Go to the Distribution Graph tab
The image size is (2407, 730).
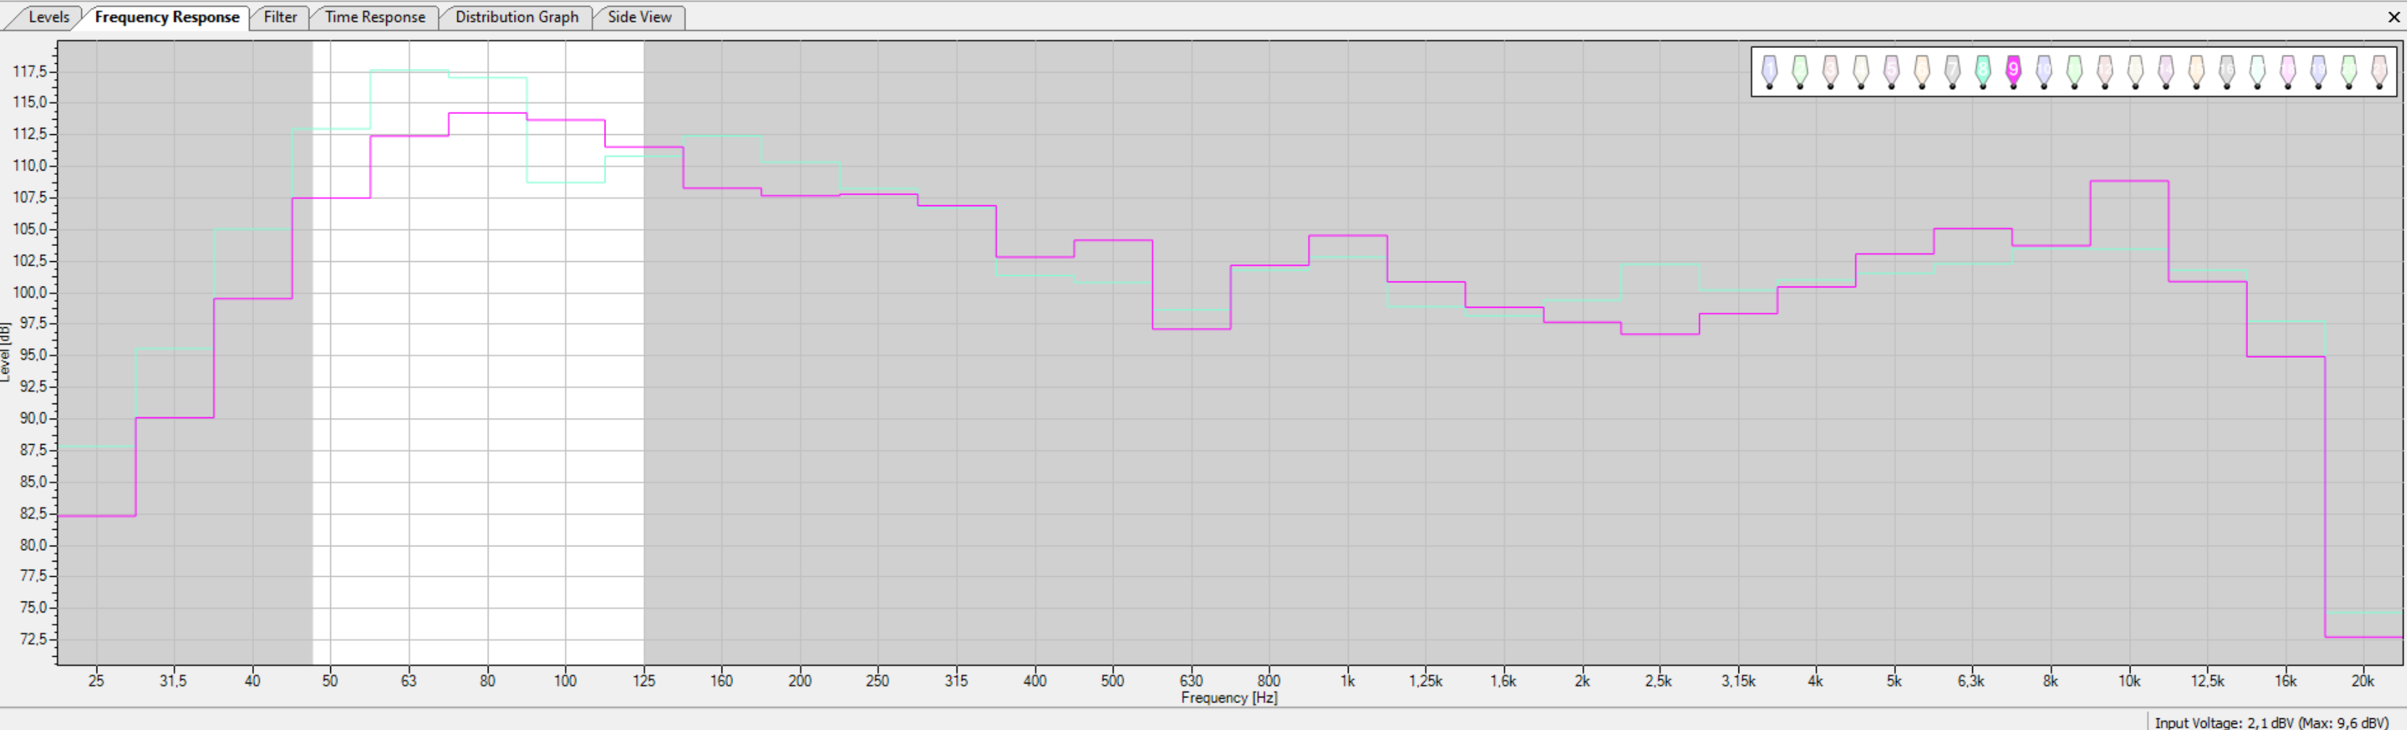[517, 17]
